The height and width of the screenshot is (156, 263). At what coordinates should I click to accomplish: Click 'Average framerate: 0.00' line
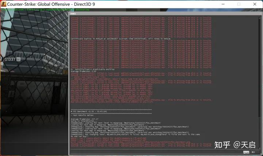click(x=83, y=71)
